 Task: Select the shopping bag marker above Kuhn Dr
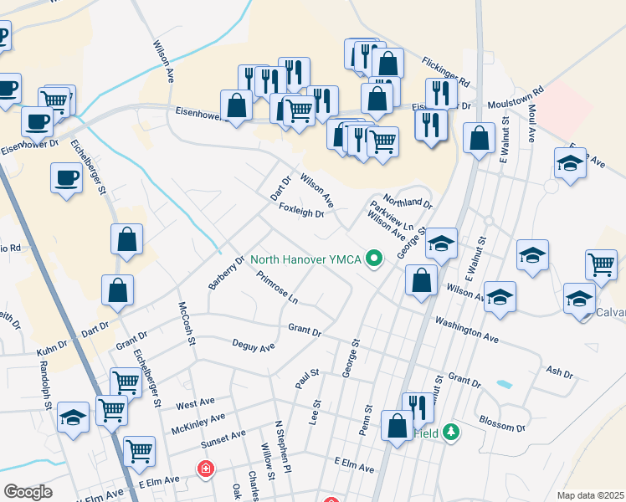point(117,289)
